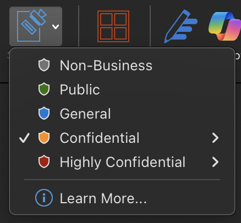The image size is (241, 223).
Task: Select the Highly Confidential label text
Action: [x=123, y=162]
